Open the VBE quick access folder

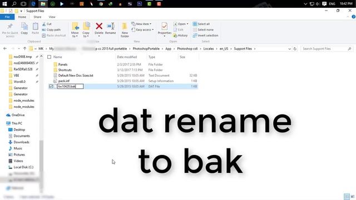pos(16,76)
